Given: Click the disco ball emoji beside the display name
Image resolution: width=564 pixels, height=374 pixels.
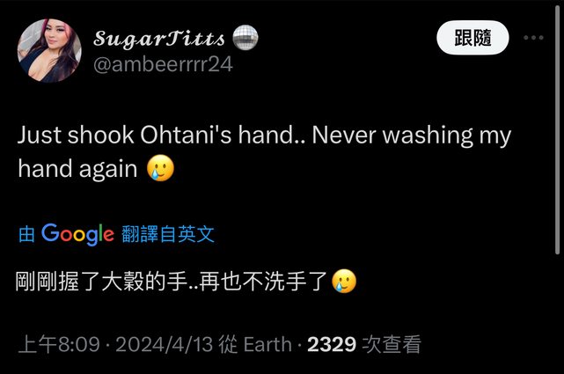Looking at the screenshot, I should click(245, 37).
